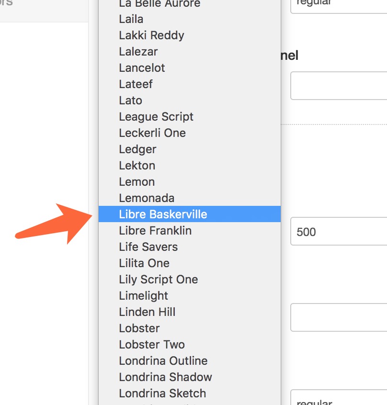Select Lakki Reddy font option
Image resolution: width=387 pixels, height=405 pixels.
[151, 35]
